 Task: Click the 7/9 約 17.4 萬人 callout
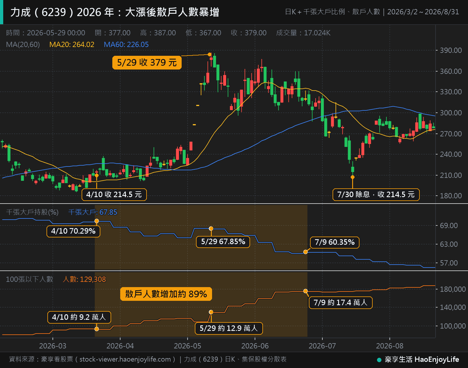coord(341,303)
